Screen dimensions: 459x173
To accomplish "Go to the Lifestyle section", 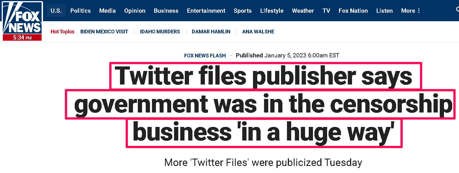I will pyautogui.click(x=272, y=11).
